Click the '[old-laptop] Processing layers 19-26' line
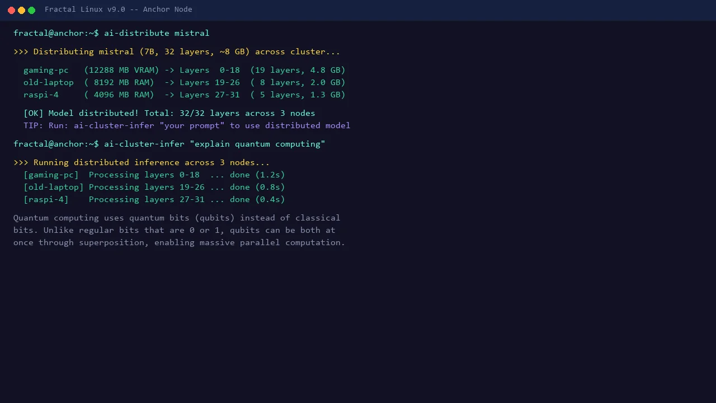The width and height of the screenshot is (716, 403). click(154, 187)
